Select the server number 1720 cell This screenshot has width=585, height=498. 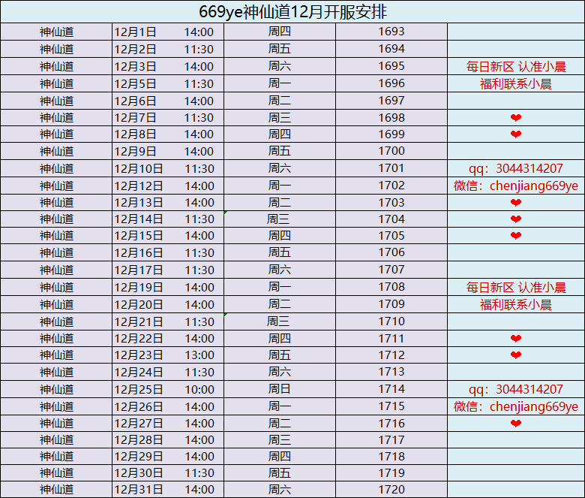click(x=391, y=490)
